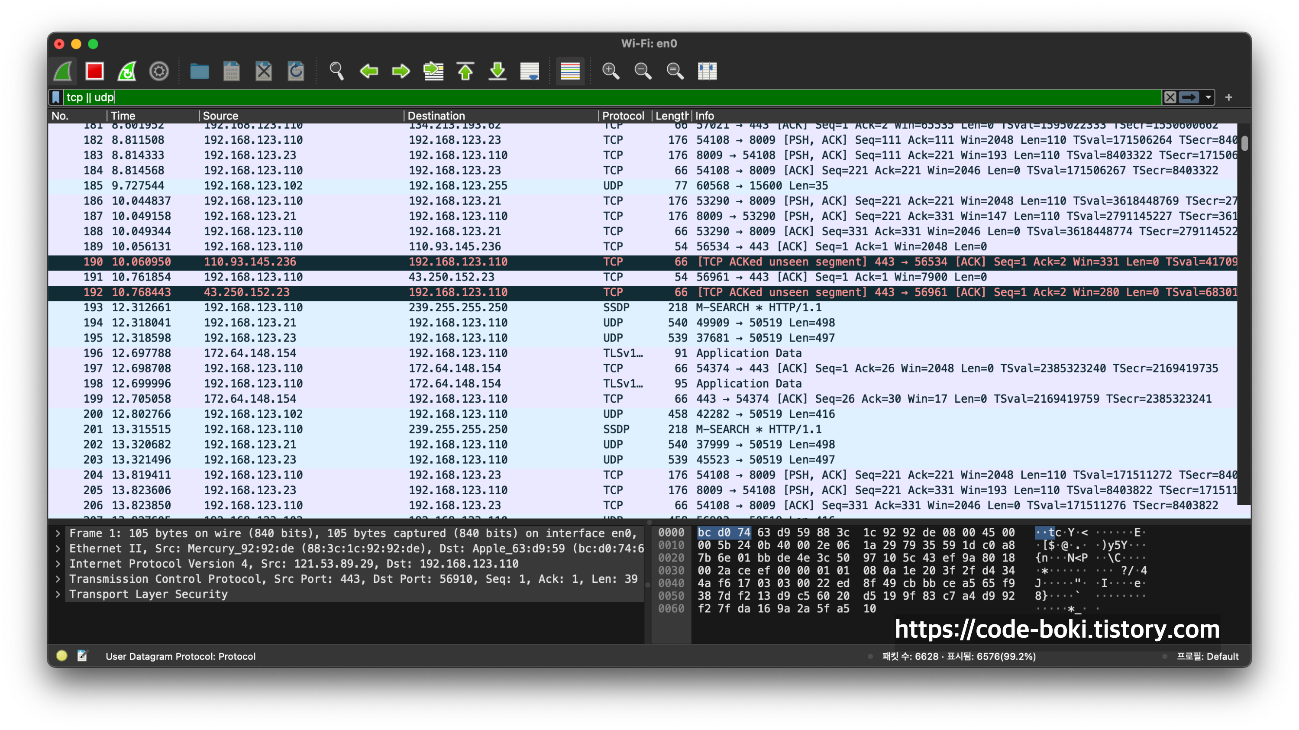Click the filter bookmark icon
The width and height of the screenshot is (1299, 730).
click(x=56, y=97)
